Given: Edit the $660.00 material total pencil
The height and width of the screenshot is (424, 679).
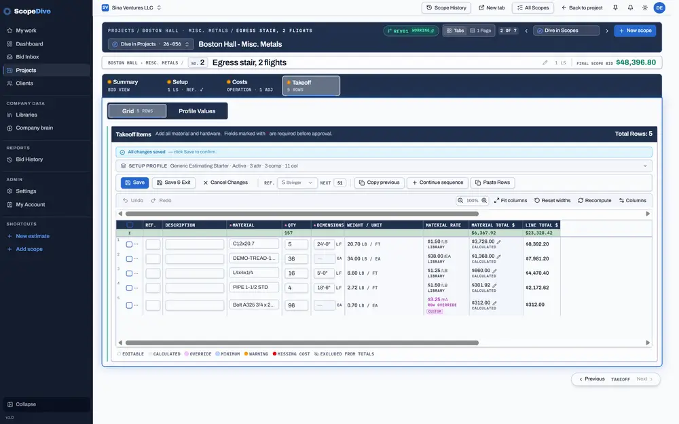Looking at the screenshot, I should tap(494, 271).
